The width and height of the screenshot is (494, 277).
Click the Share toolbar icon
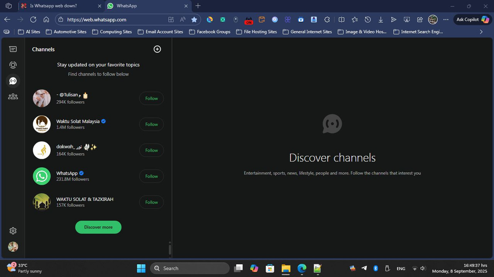(420, 19)
